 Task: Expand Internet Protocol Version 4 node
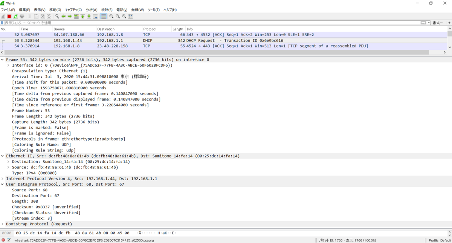(3, 179)
